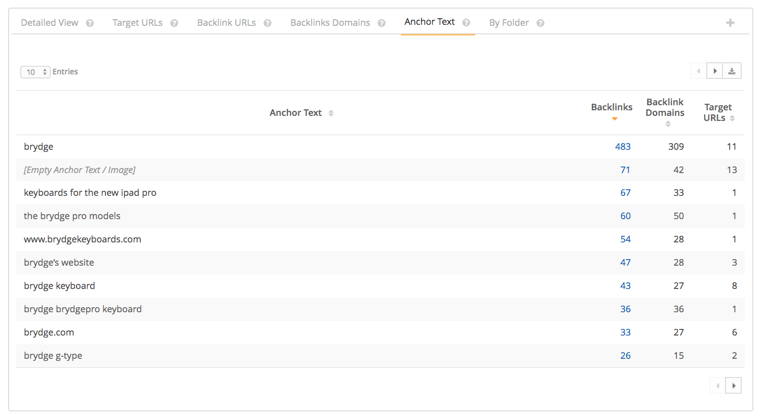Open help icon next to Detailed View
The height and width of the screenshot is (417, 761).
tap(90, 23)
